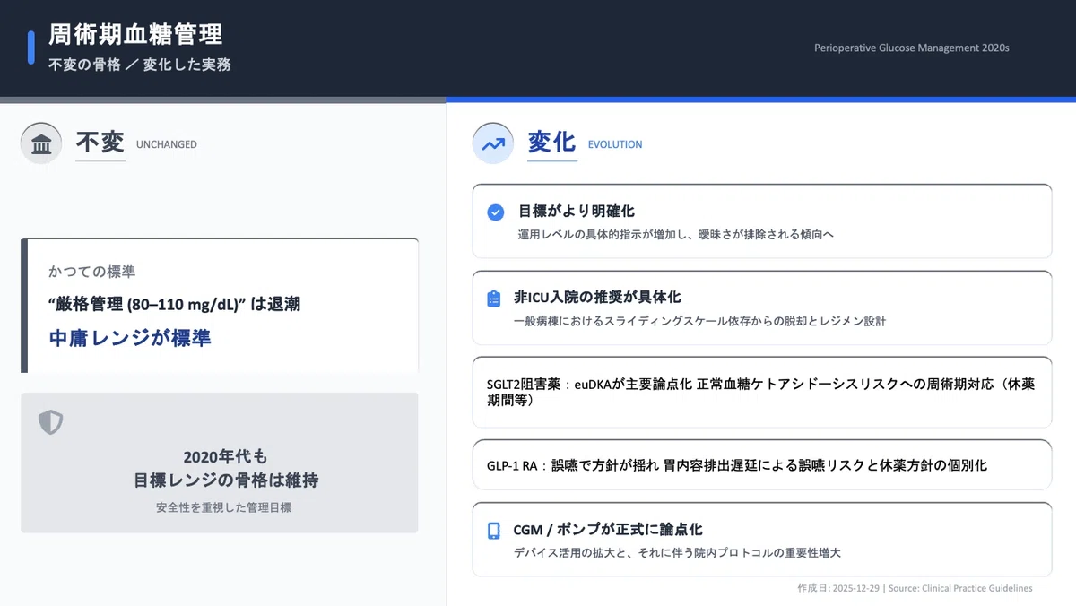Image resolution: width=1076 pixels, height=606 pixels.
Task: Click the EVOLUTION label
Action: coord(615,144)
